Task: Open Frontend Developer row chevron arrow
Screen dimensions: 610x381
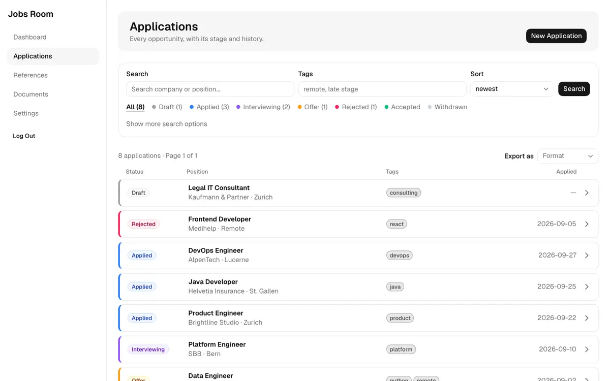Action: coord(587,224)
